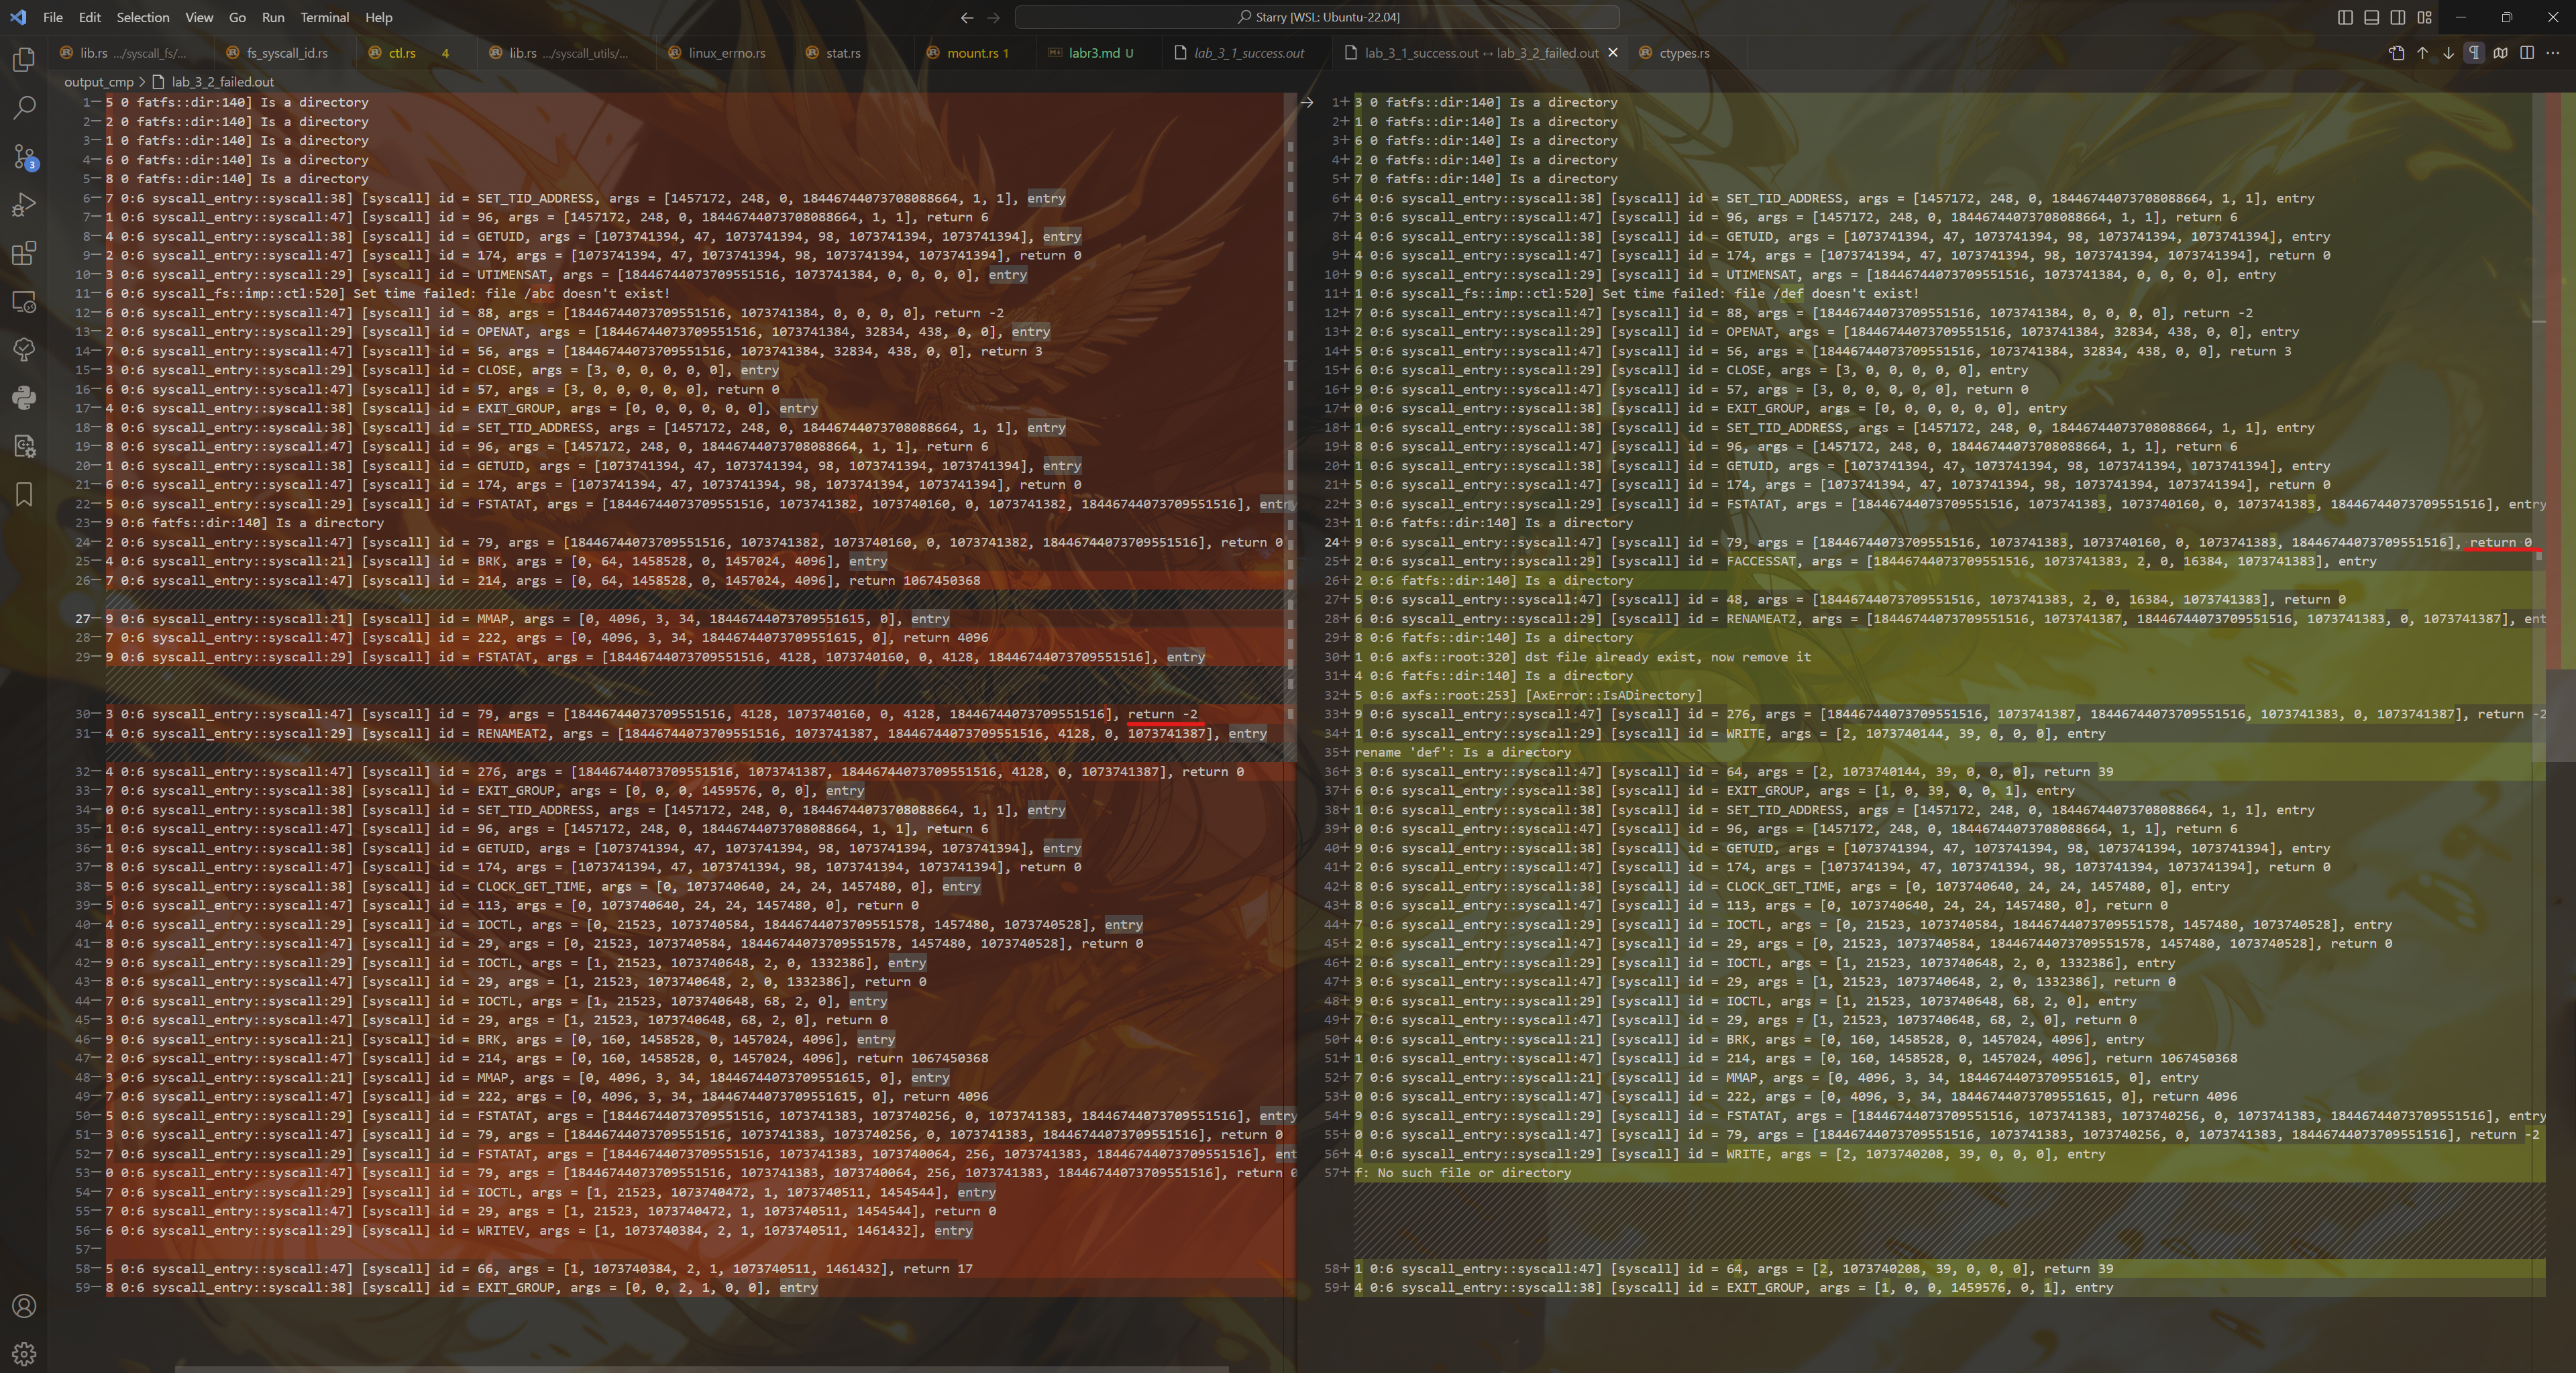The height and width of the screenshot is (1373, 2576).
Task: Open the Remote Explorer view
Action: pyautogui.click(x=24, y=301)
